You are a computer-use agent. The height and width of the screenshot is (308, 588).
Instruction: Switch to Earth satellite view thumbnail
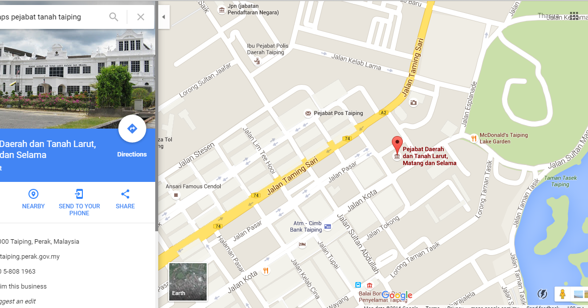188,282
